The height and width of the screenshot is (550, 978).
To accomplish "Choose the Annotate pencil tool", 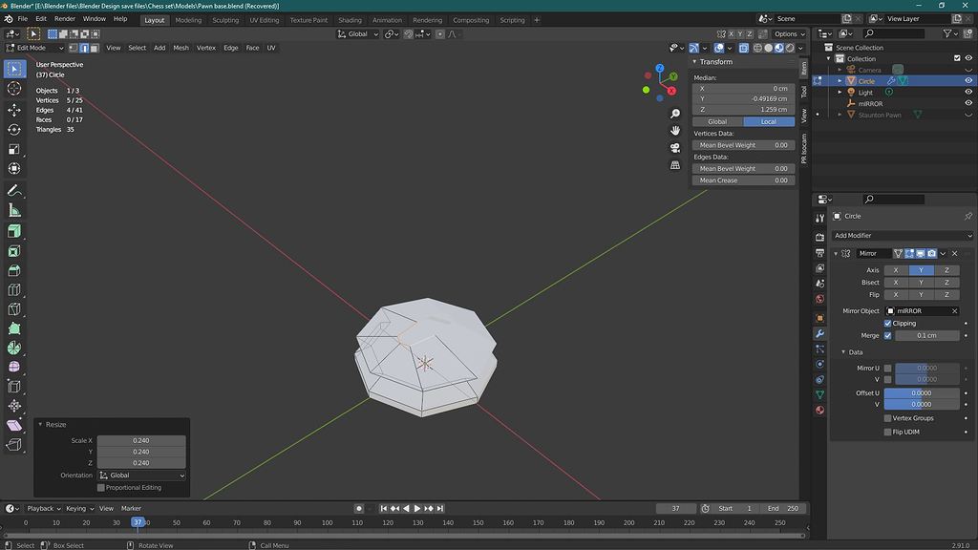I will [x=14, y=191].
